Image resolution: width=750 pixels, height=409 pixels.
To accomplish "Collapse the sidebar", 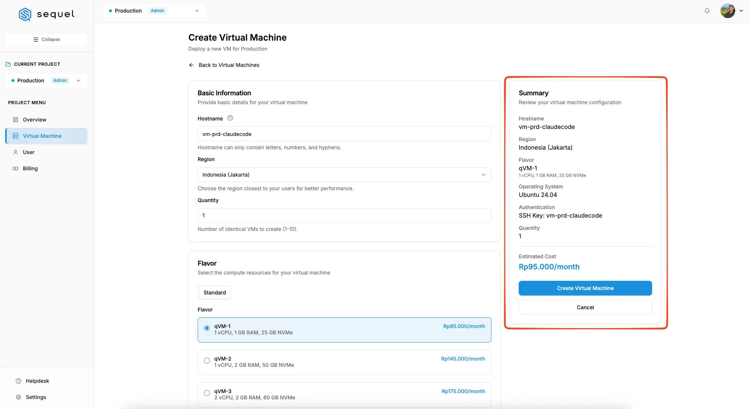I will pyautogui.click(x=47, y=40).
